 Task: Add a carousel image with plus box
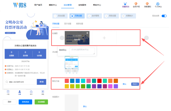coord(104,38)
